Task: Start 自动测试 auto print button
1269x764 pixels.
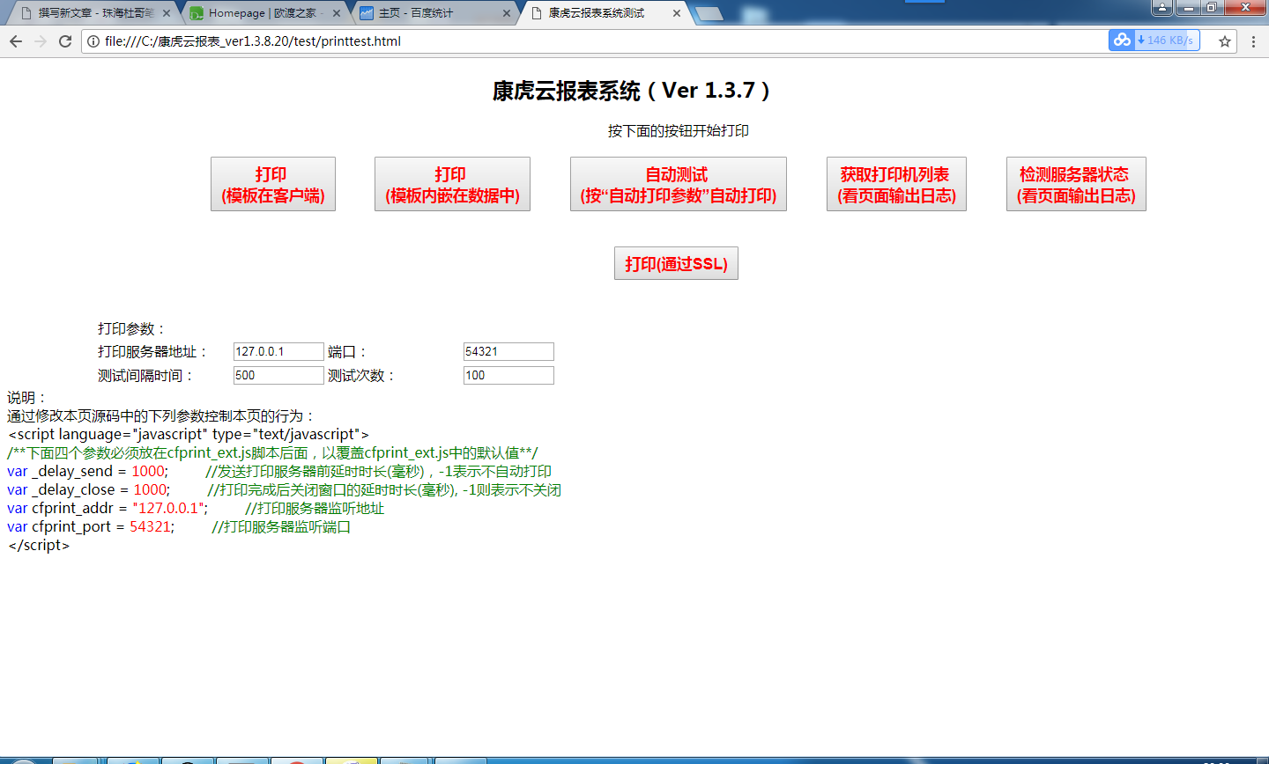Action: point(679,184)
